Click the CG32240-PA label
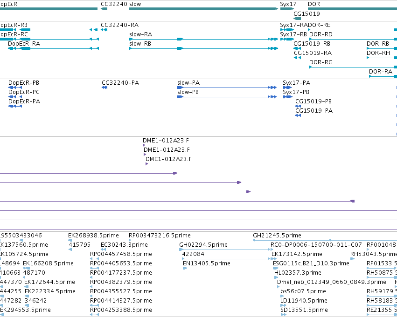This screenshot has height=317, width=397. pos(120,83)
